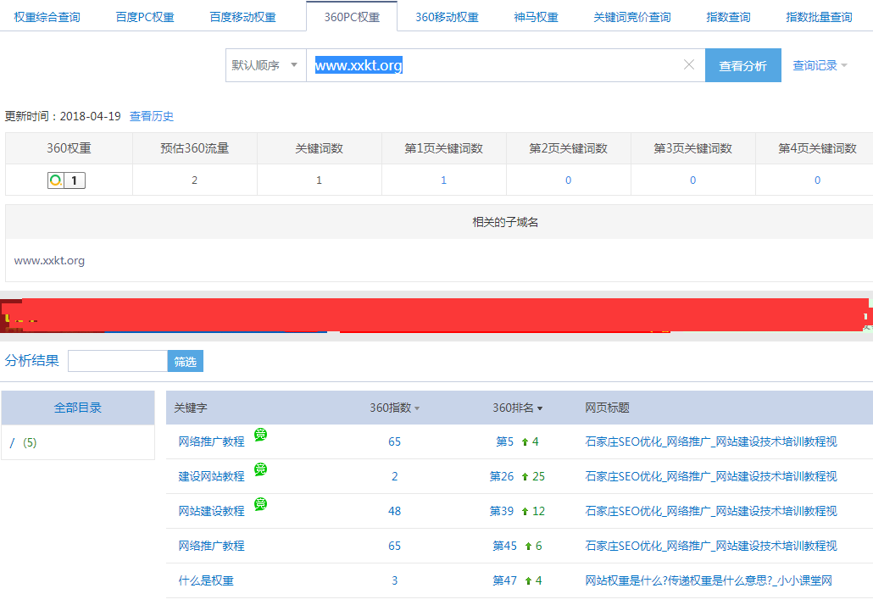The height and width of the screenshot is (605, 873).
Task: Click the green up arrow in 第26 row
Action: pyautogui.click(x=525, y=476)
